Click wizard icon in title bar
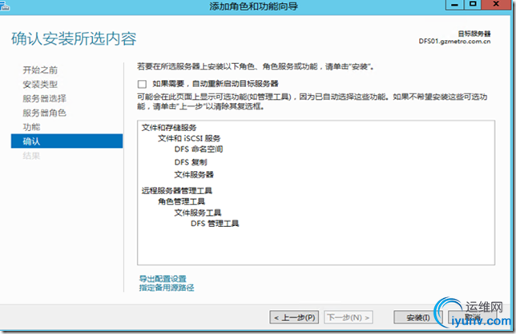Image resolution: width=516 pixels, height=334 pixels. (x=5, y=6)
